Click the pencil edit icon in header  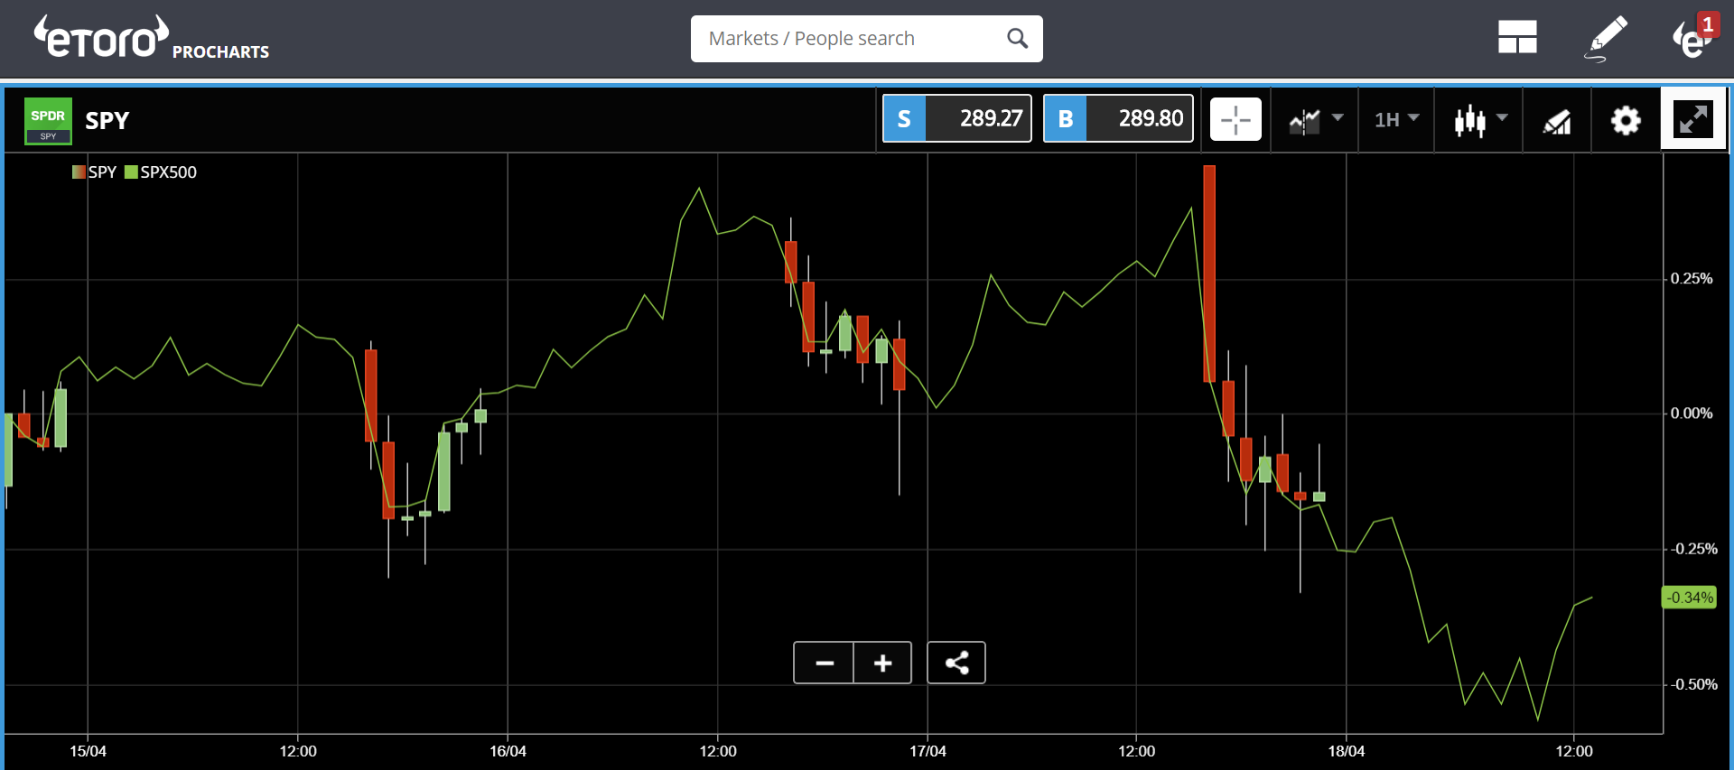1607,38
